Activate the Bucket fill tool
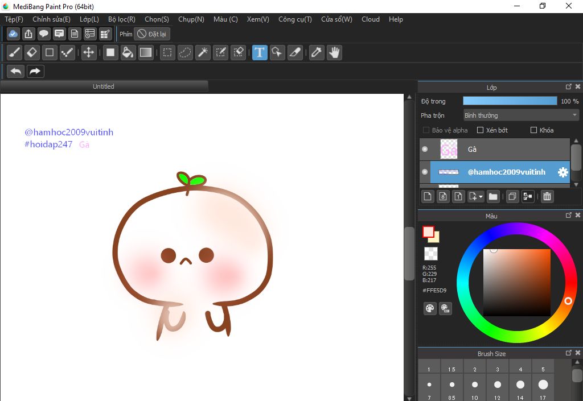Screen dimensions: 583x401 (x=128, y=53)
